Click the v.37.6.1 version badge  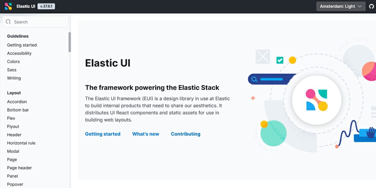tap(46, 6)
